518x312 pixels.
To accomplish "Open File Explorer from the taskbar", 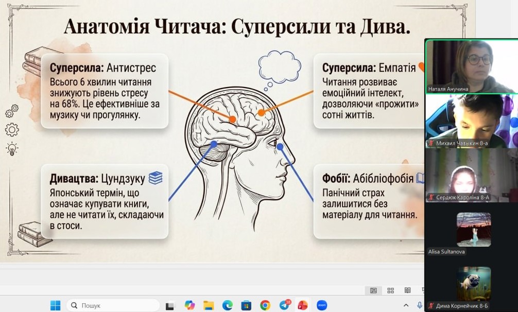I will click(x=209, y=305).
